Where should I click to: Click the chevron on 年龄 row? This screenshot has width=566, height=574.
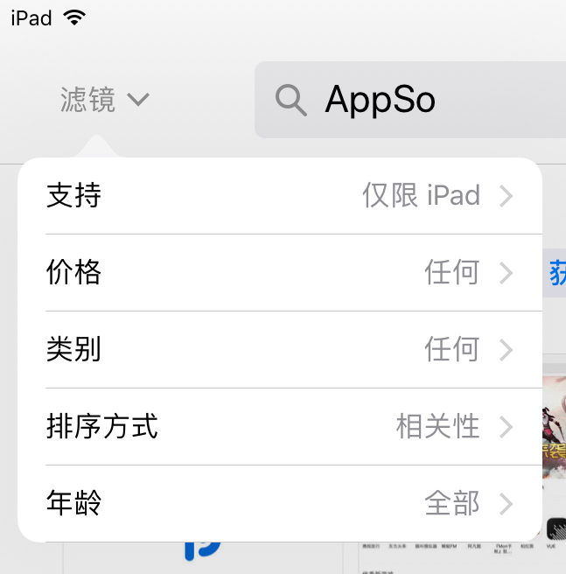[x=507, y=504]
